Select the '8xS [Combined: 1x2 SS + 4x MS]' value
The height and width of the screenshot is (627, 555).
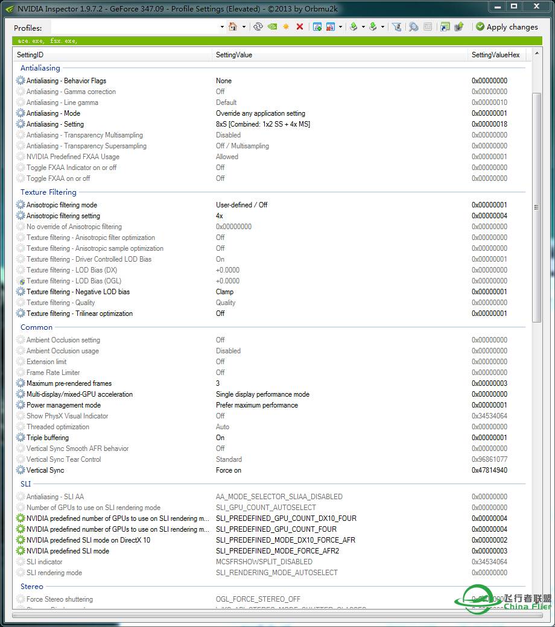[263, 124]
